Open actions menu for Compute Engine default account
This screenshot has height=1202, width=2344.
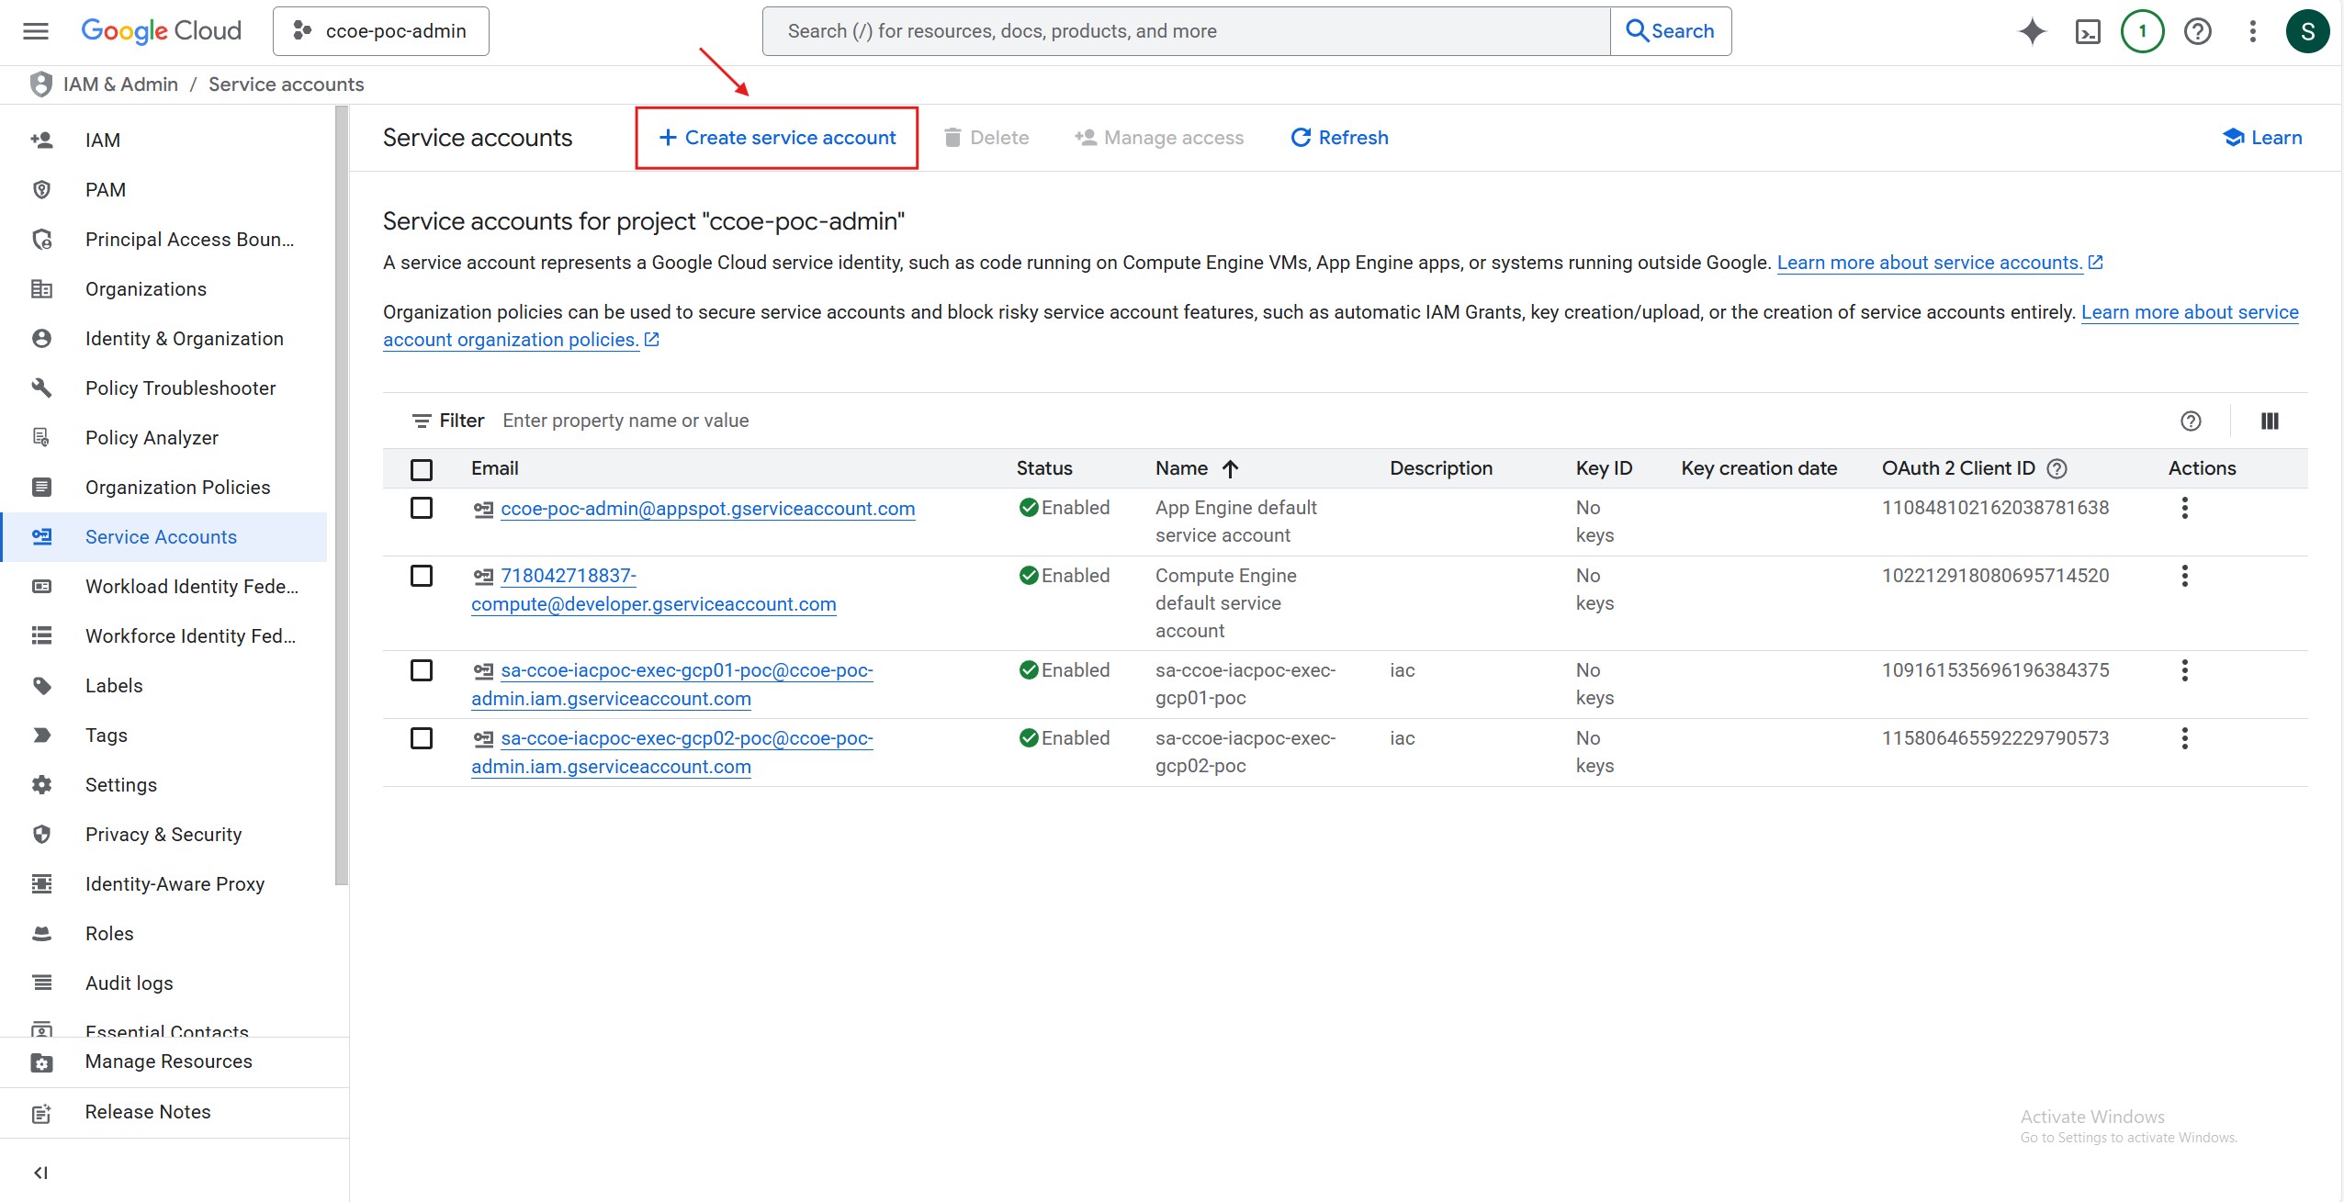coord(2184,576)
